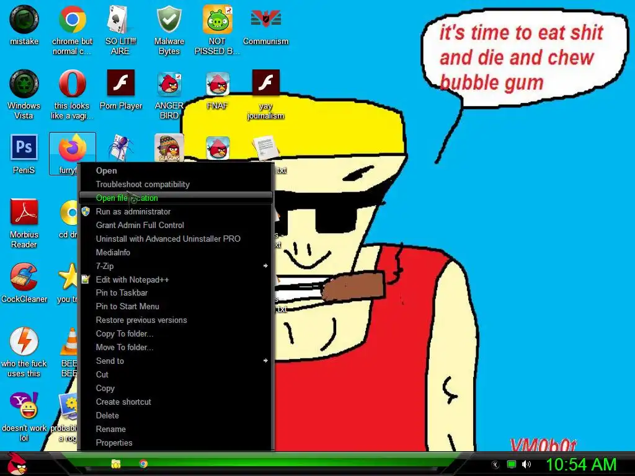Click the 10:54 AM taskbar clock
The image size is (635, 476).
(x=581, y=464)
